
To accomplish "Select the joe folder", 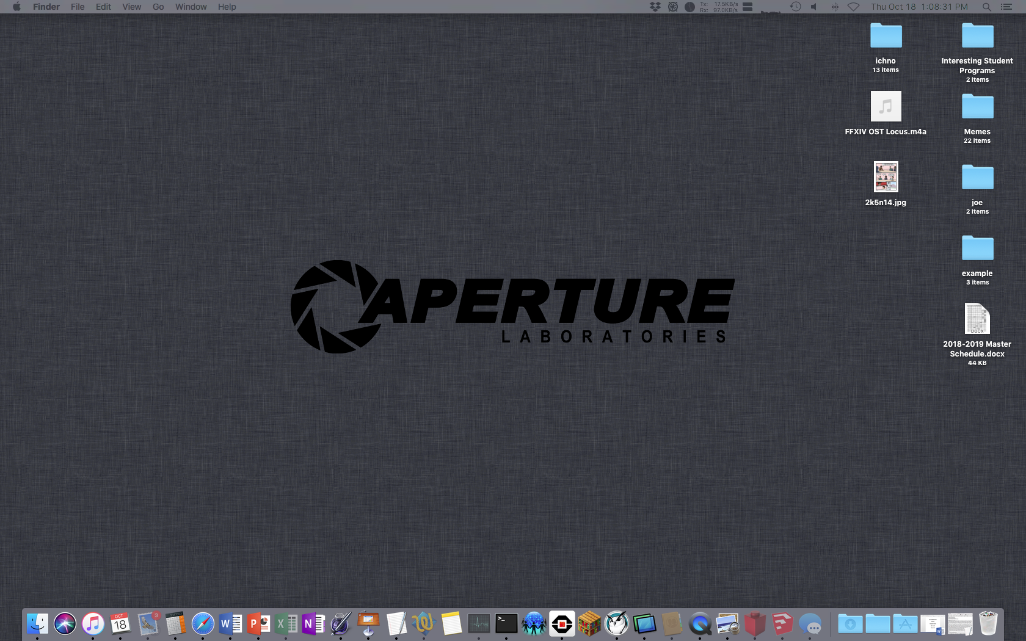I will 977,177.
